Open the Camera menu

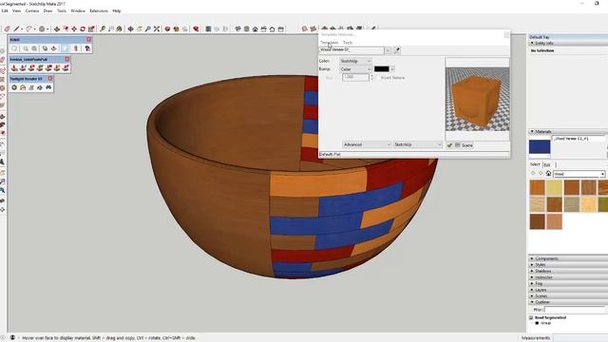click(x=32, y=10)
